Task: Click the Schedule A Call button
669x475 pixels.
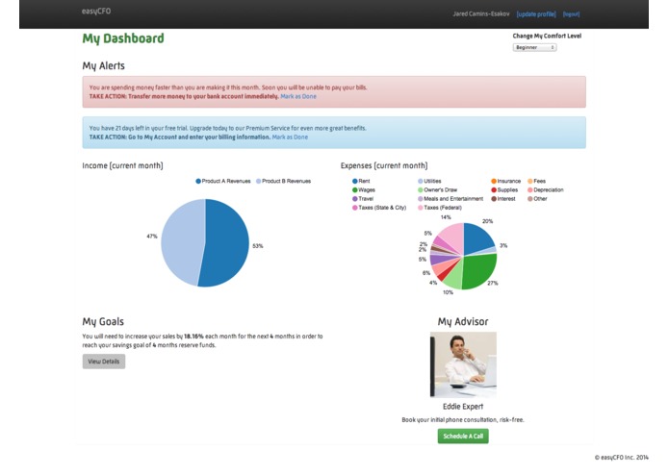Action: pyautogui.click(x=463, y=436)
